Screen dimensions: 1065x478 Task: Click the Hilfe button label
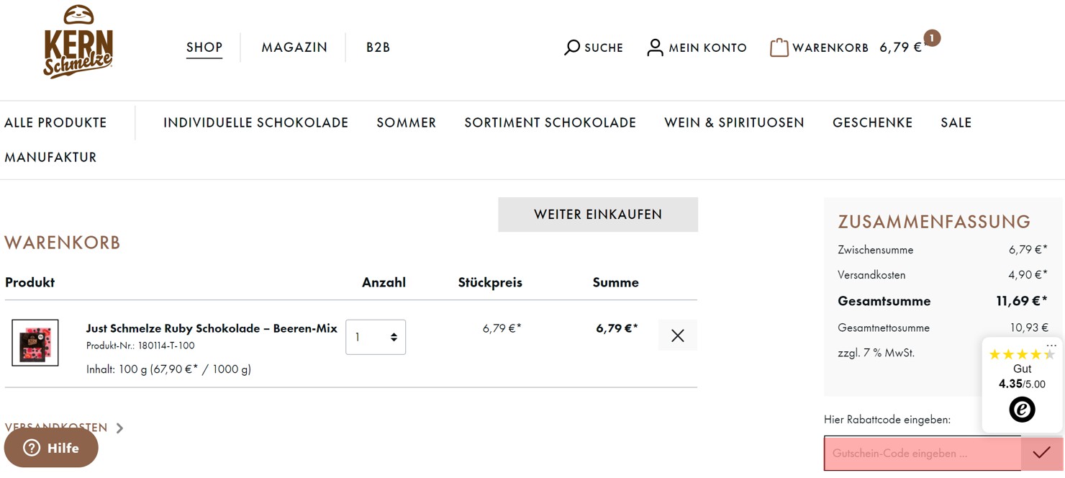tap(63, 448)
